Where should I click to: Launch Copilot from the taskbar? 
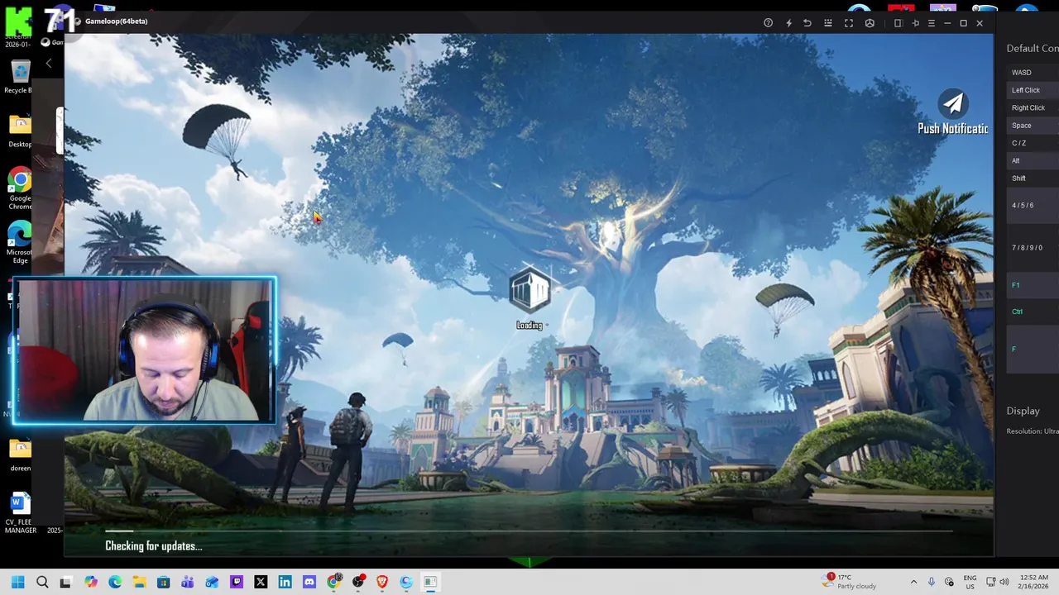[x=90, y=582]
